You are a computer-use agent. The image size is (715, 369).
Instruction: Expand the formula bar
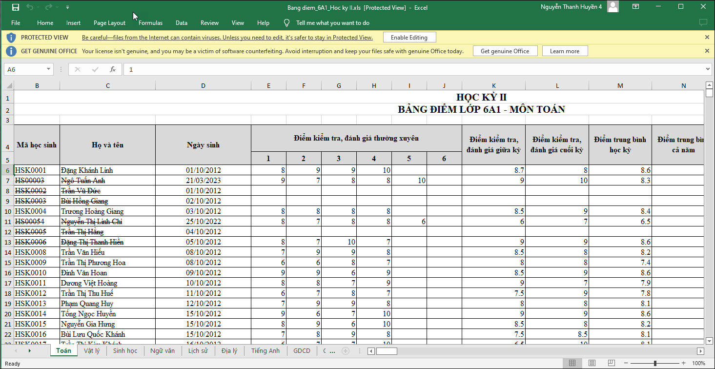708,69
